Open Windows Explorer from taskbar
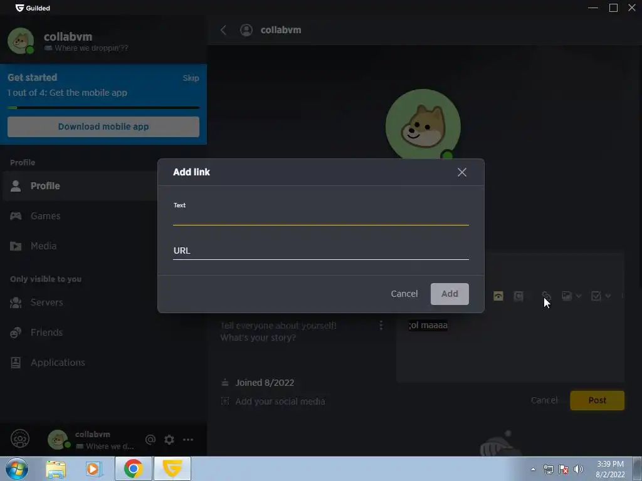This screenshot has width=642, height=481. (x=56, y=469)
